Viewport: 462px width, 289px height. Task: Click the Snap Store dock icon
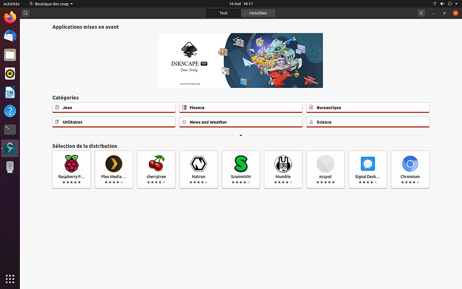(10, 148)
